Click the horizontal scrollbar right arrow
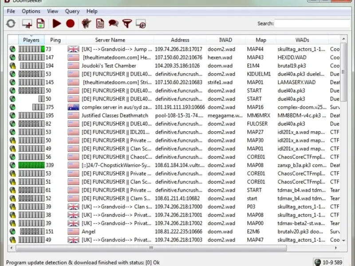 (x=336, y=248)
